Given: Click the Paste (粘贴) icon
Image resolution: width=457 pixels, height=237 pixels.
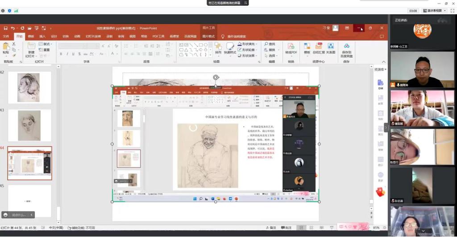Looking at the screenshot, I should pyautogui.click(x=6, y=47).
